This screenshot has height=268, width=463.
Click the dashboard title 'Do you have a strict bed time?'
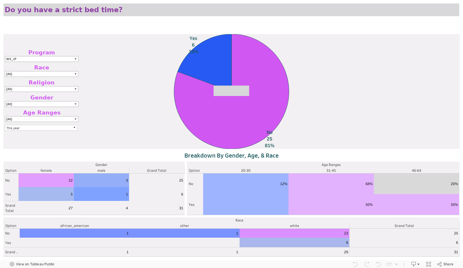click(x=64, y=10)
